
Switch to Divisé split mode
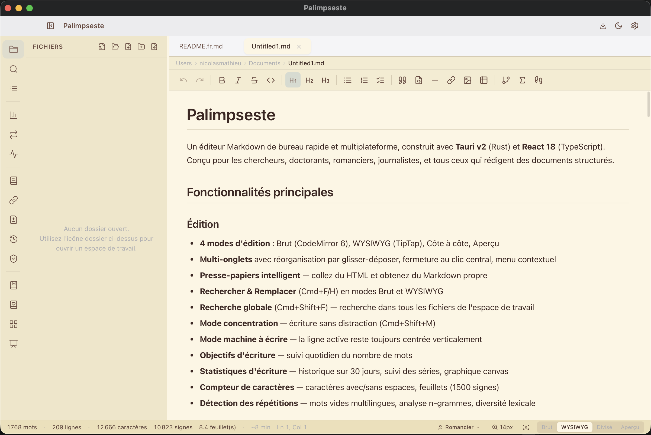[604, 427]
